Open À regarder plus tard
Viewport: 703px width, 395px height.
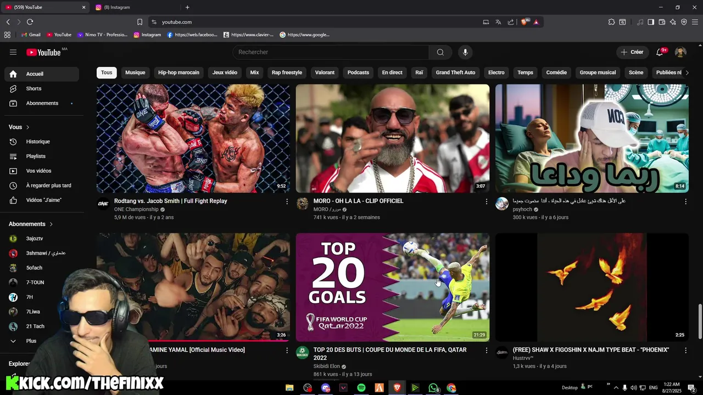[42, 185]
